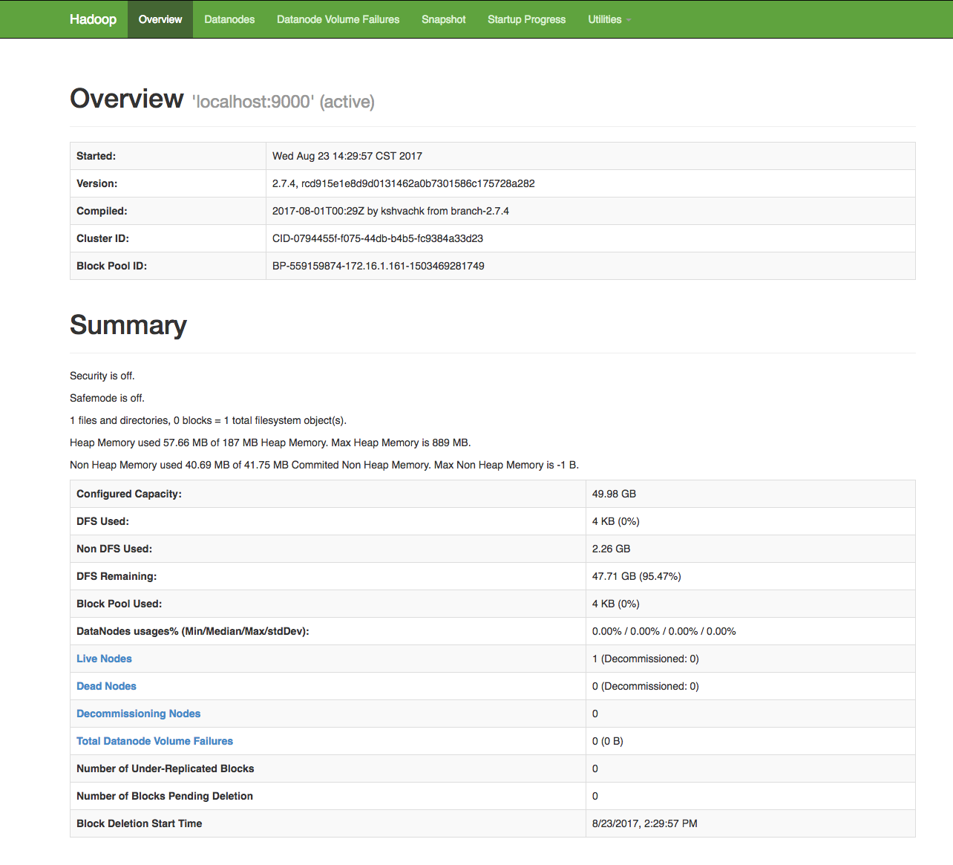Click the Heap Memory used line

click(x=270, y=443)
